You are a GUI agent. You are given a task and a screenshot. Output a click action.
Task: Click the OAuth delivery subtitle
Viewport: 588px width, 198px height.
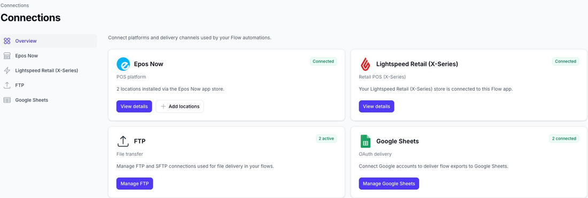[x=375, y=154]
